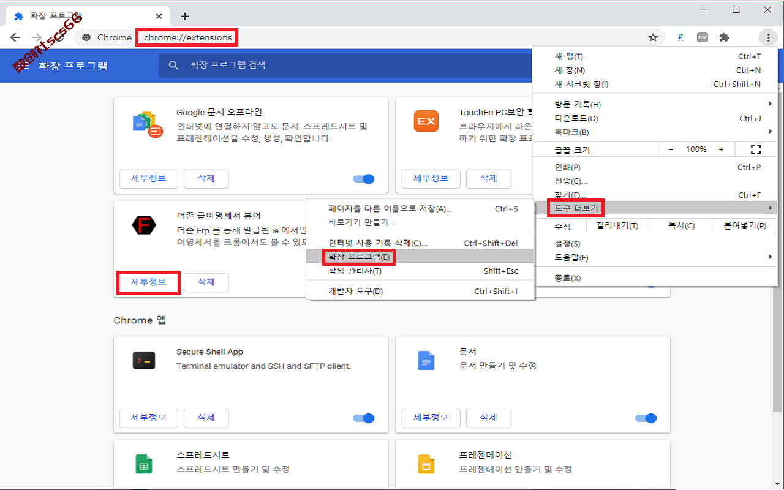Click 복사 in edit row

[682, 226]
